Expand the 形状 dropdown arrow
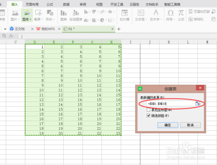217x165 pixels. click(x=54, y=19)
